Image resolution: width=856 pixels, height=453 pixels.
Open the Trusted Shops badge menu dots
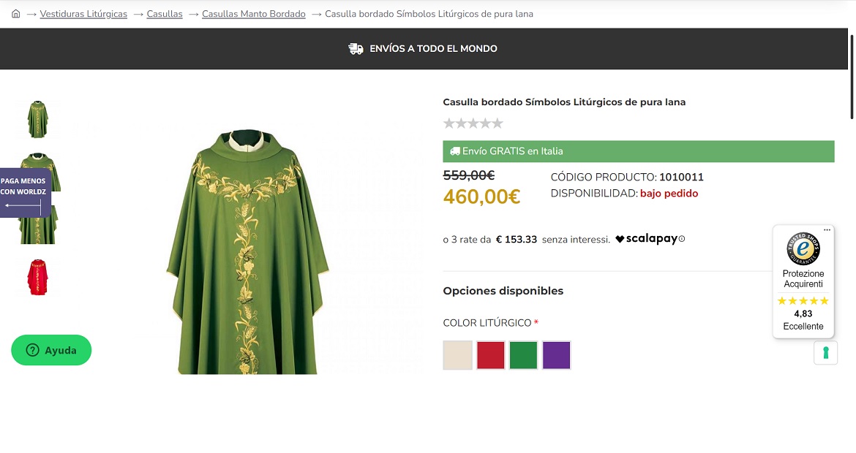[827, 230]
